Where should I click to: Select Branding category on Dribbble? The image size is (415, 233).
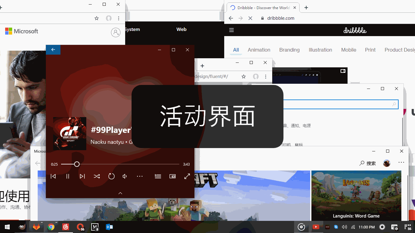pyautogui.click(x=290, y=50)
